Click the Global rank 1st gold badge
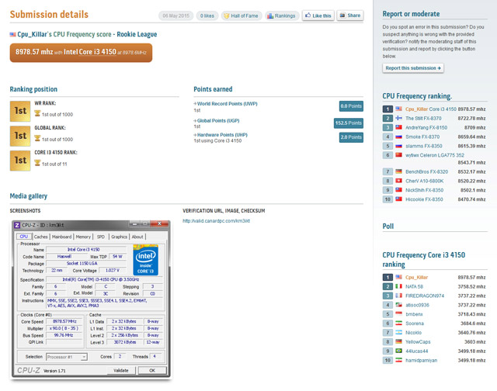Image resolution: width=497 pixels, height=391 pixels. [20, 136]
